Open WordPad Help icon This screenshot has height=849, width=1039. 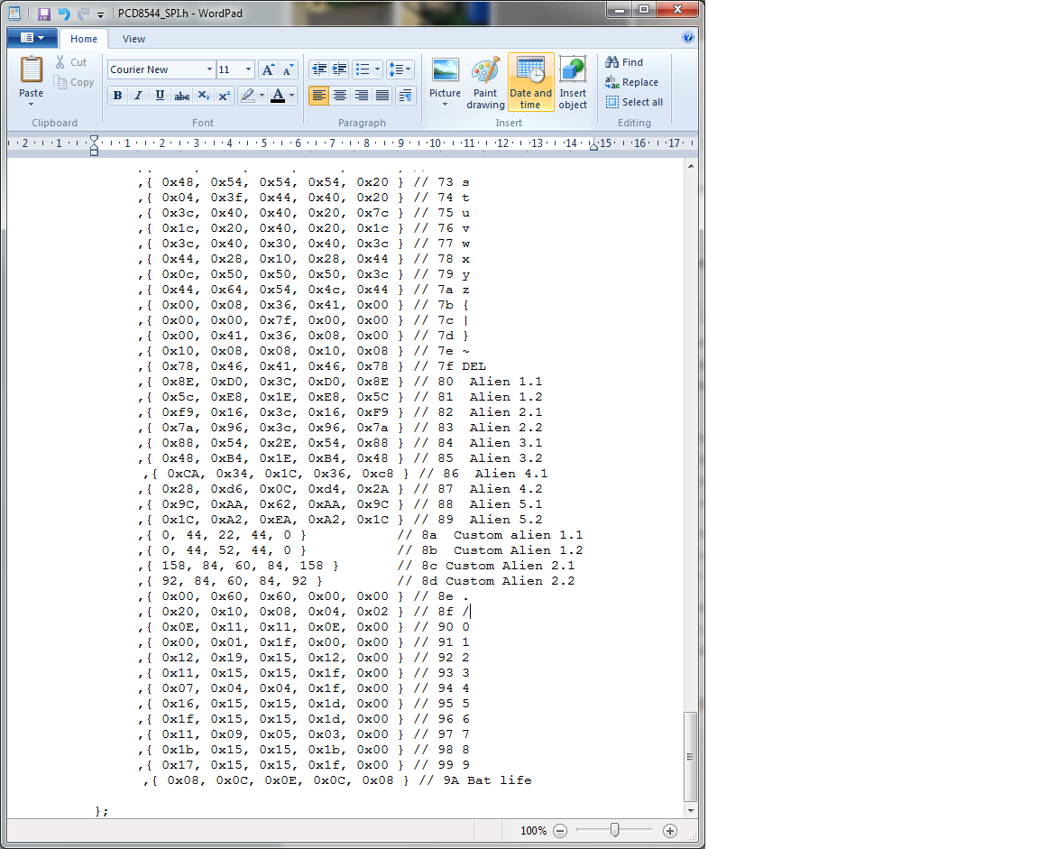[688, 37]
